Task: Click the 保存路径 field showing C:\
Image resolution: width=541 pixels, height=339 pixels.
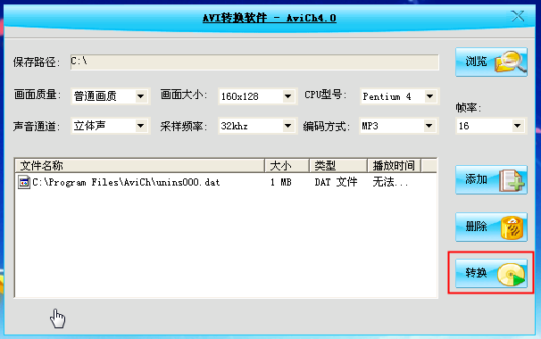Action: point(254,62)
